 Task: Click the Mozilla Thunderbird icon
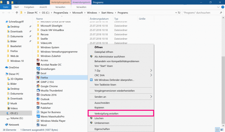coord(38,91)
